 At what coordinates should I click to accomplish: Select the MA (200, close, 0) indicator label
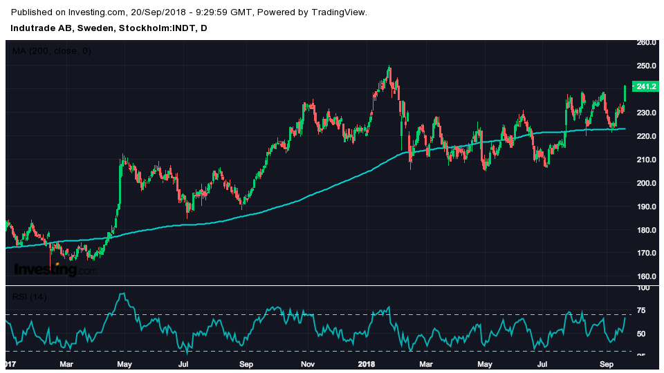click(51, 51)
